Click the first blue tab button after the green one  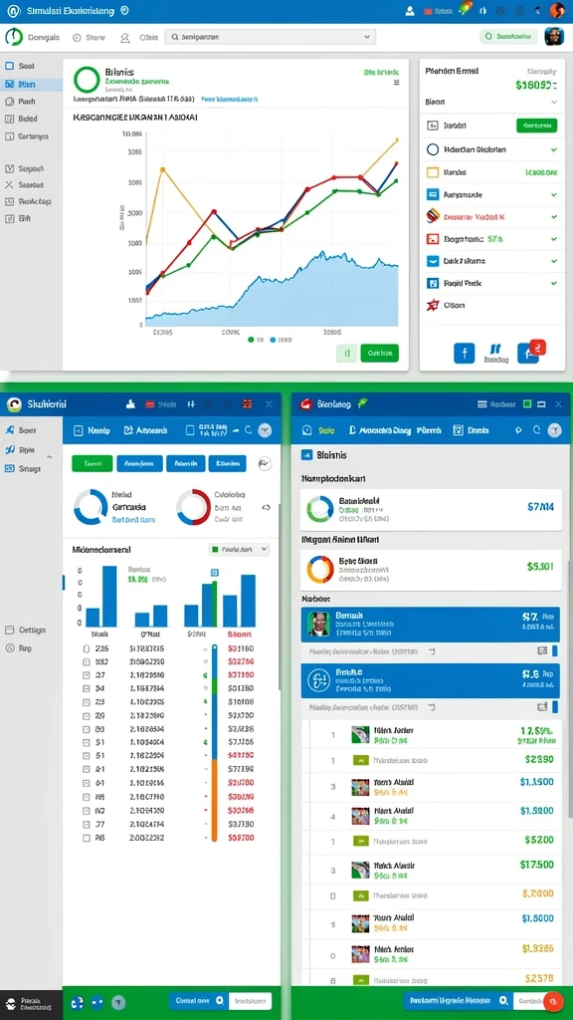(x=139, y=463)
